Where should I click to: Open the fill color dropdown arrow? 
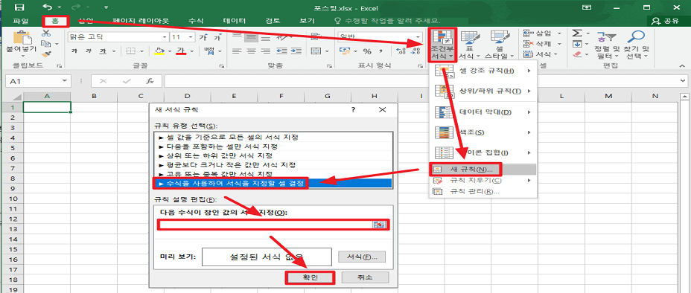[x=170, y=51]
